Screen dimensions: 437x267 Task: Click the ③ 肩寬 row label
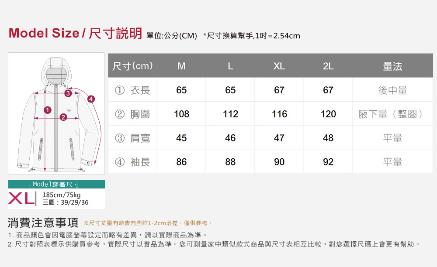(133, 137)
